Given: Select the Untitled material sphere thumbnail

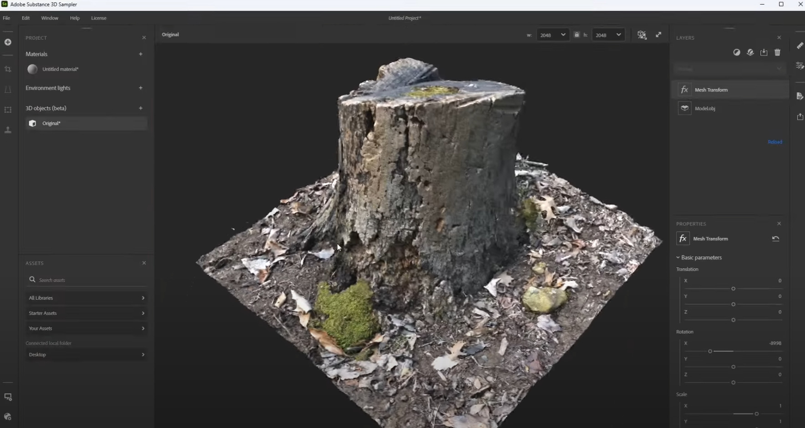Looking at the screenshot, I should (x=32, y=69).
